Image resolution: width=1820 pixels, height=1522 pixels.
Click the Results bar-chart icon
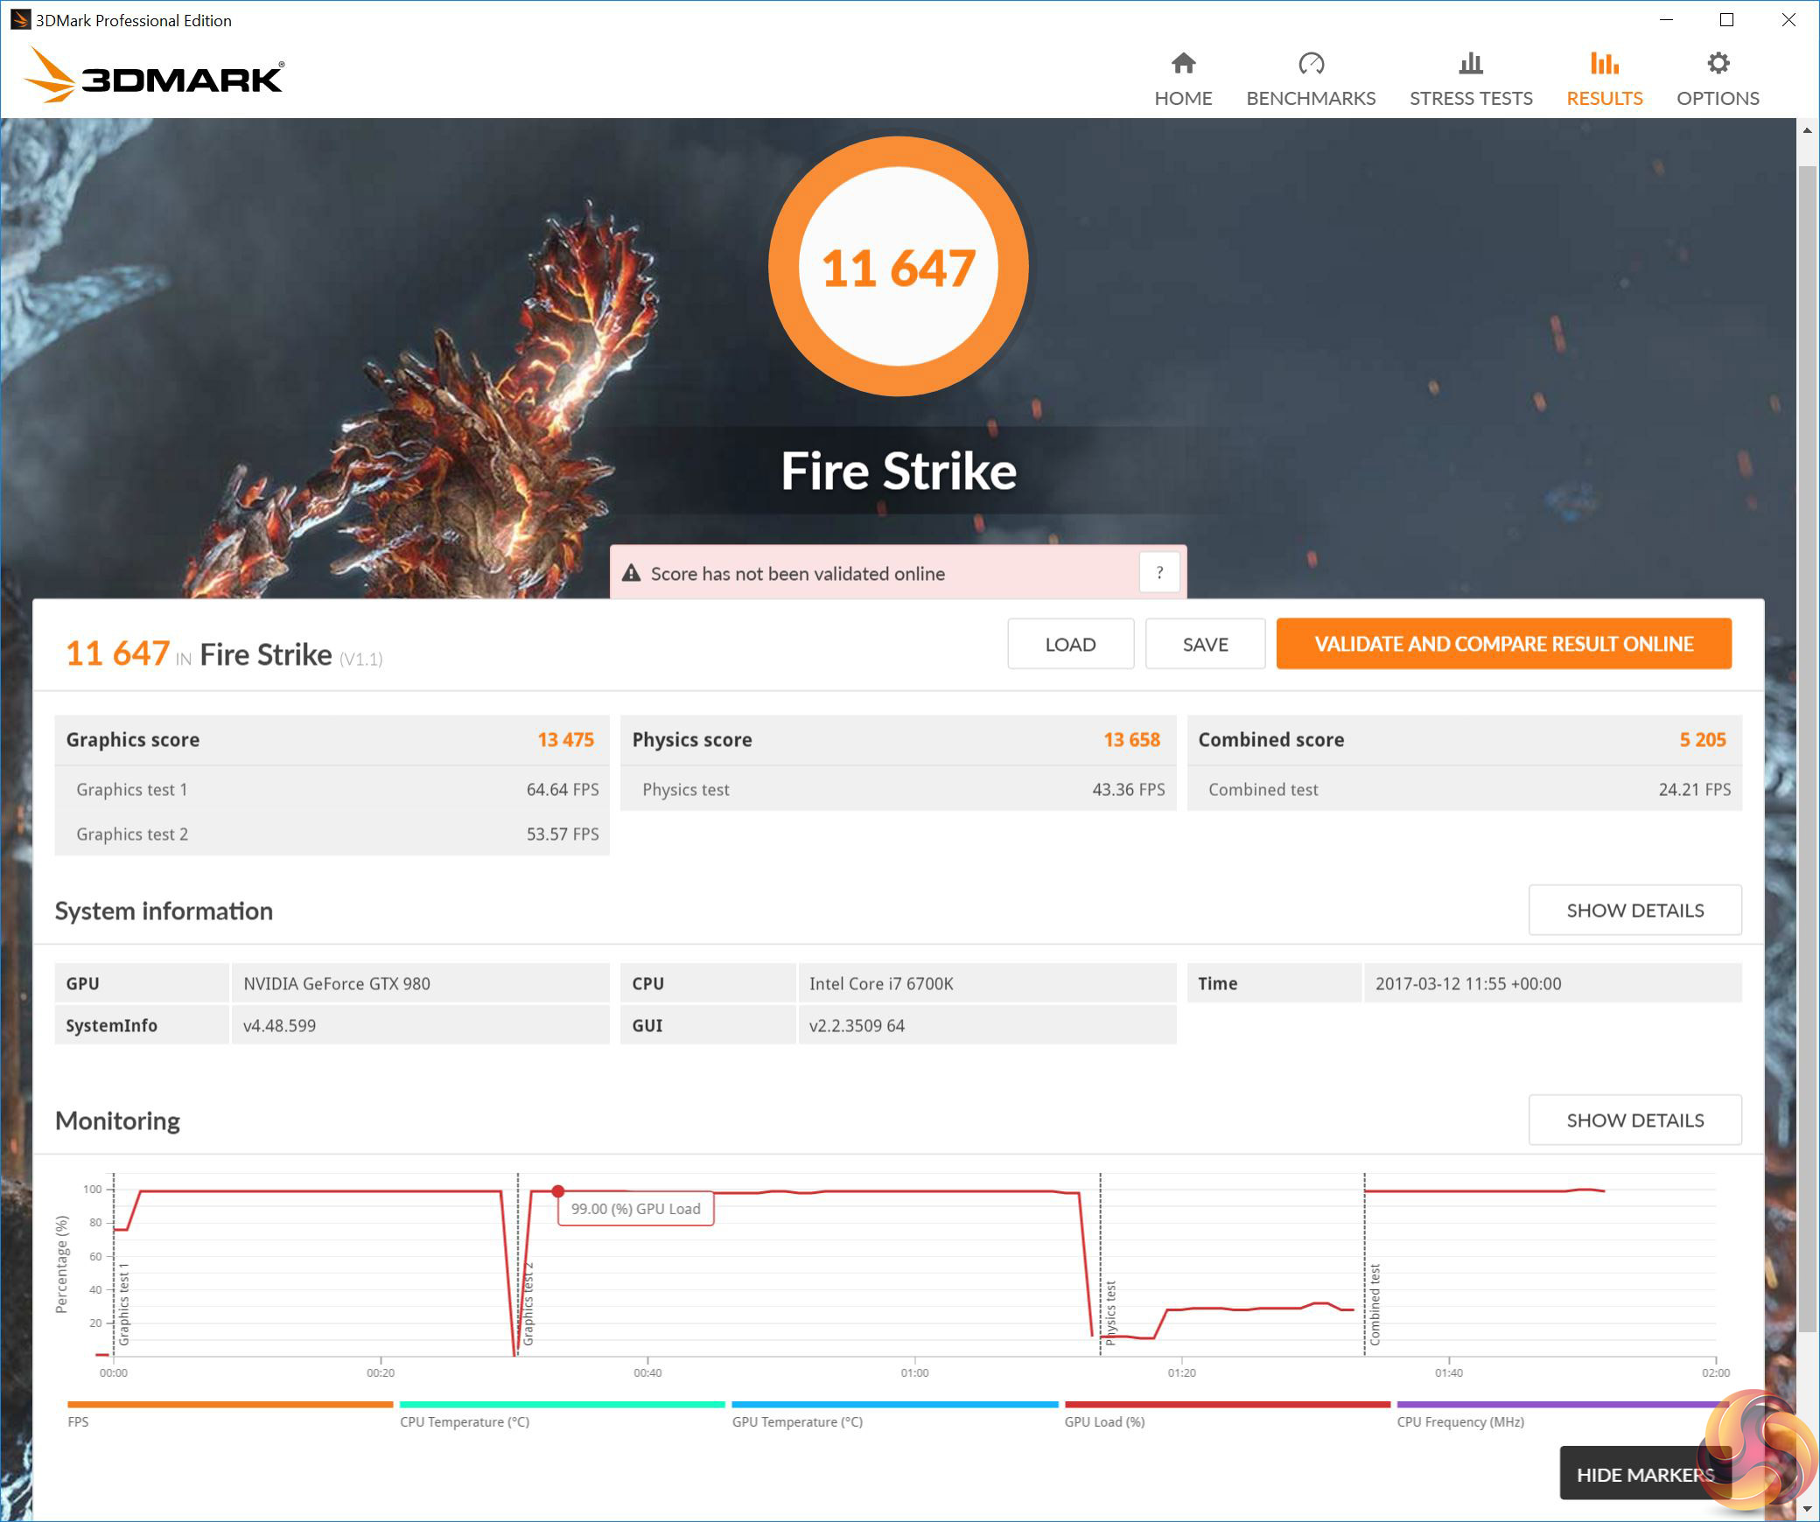coord(1604,63)
